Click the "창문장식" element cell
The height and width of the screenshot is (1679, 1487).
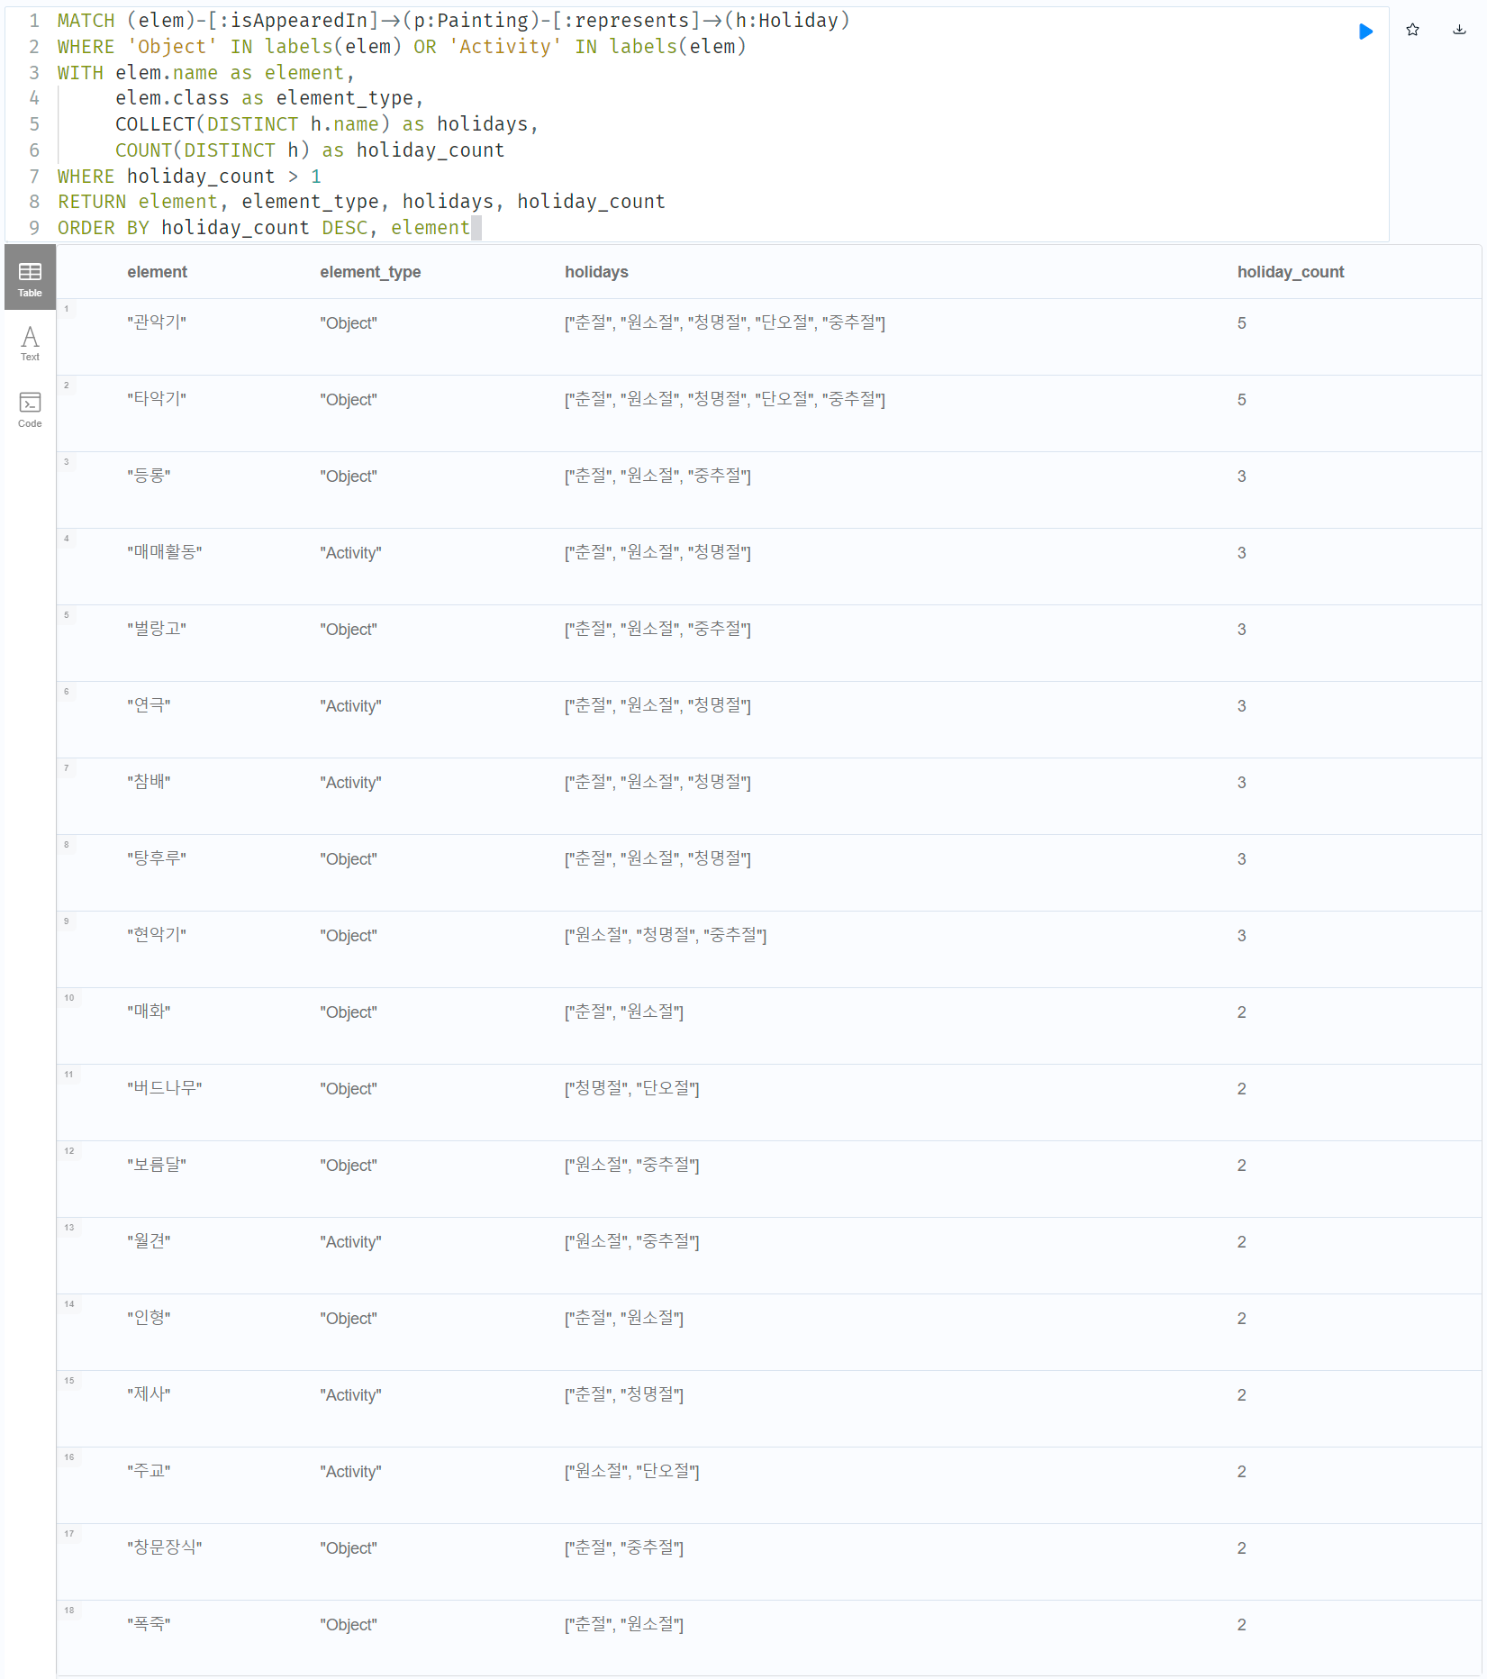(164, 1547)
